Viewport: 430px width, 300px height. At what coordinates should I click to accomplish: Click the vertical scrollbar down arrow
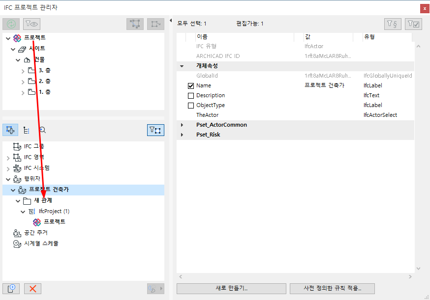(418, 268)
